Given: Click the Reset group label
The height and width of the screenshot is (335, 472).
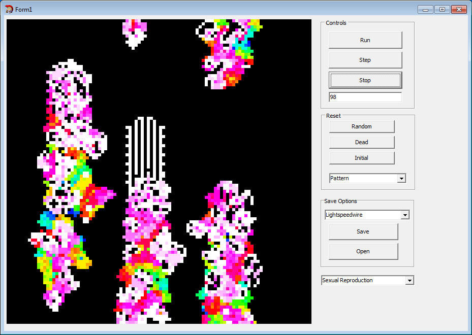Looking at the screenshot, I should pos(333,116).
